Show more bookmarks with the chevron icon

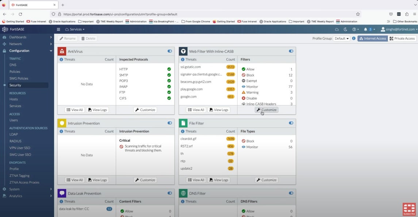pos(388,21)
